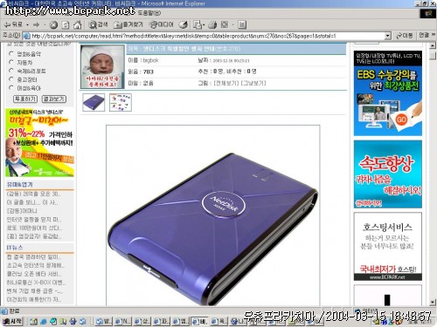The width and height of the screenshot is (437, 327).
Task: Click the first link under 유머&엽기
Action: (34, 194)
